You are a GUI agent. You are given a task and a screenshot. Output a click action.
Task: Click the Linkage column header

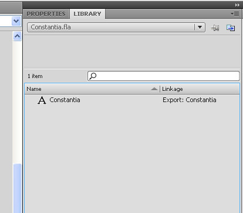pos(200,89)
